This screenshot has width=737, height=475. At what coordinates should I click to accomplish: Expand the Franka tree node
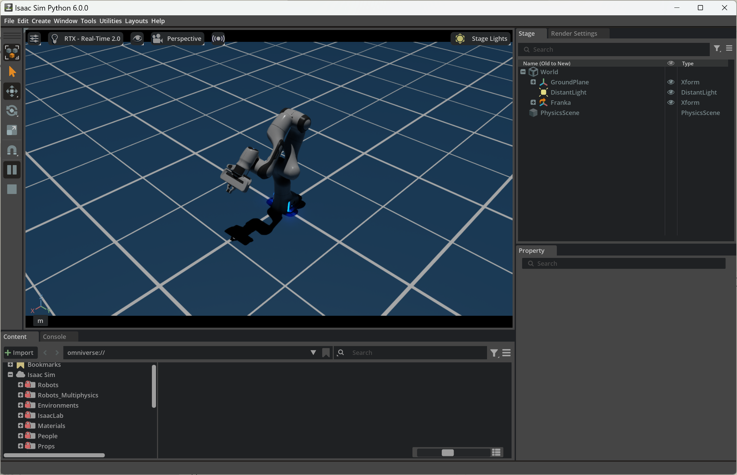tap(533, 102)
